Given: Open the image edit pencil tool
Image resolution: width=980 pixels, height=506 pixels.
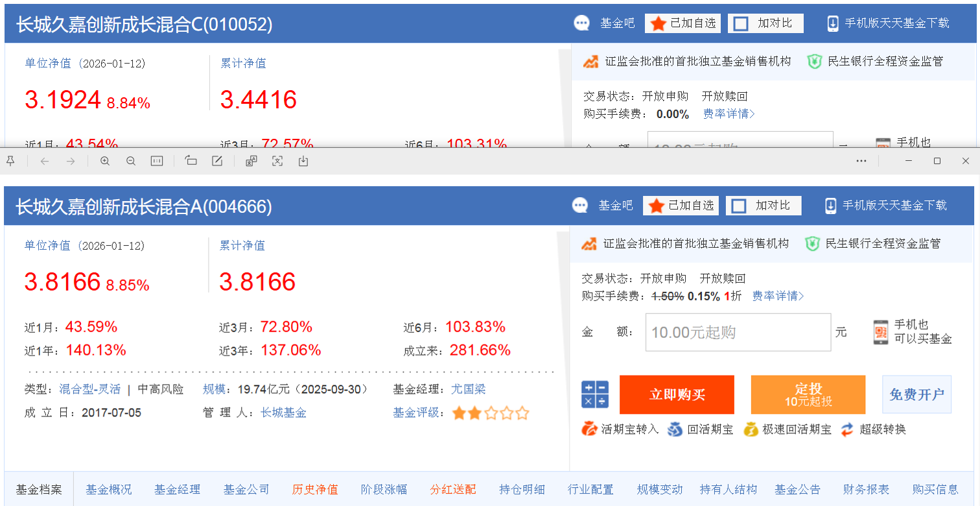Looking at the screenshot, I should pyautogui.click(x=217, y=161).
